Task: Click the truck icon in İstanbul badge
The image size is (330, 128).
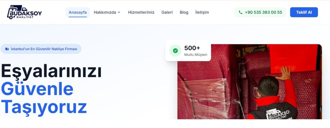Action: (x=7, y=49)
